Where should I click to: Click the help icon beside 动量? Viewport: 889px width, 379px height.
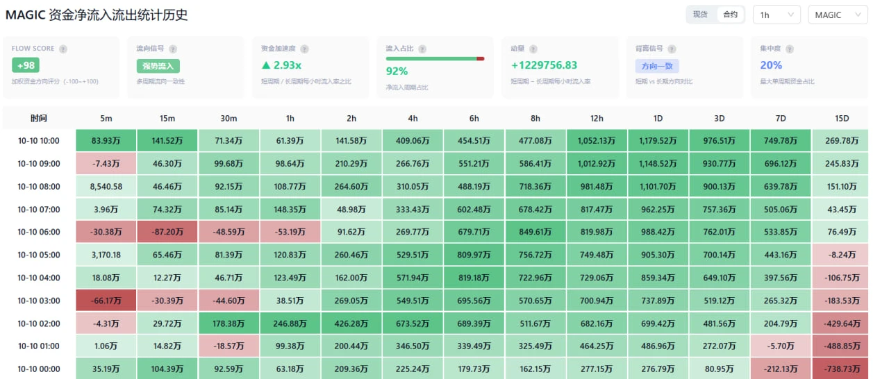click(x=533, y=49)
